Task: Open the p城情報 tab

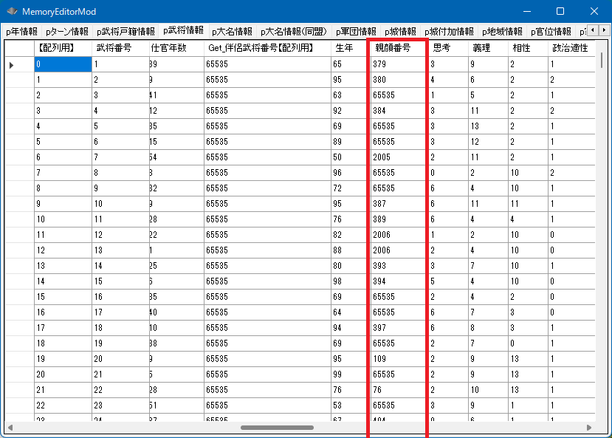Action: pyautogui.click(x=400, y=32)
